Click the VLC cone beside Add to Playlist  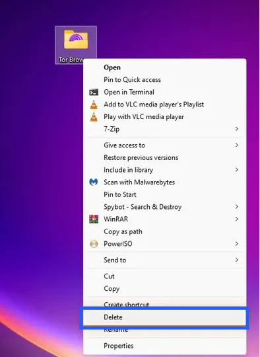pyautogui.click(x=94, y=104)
